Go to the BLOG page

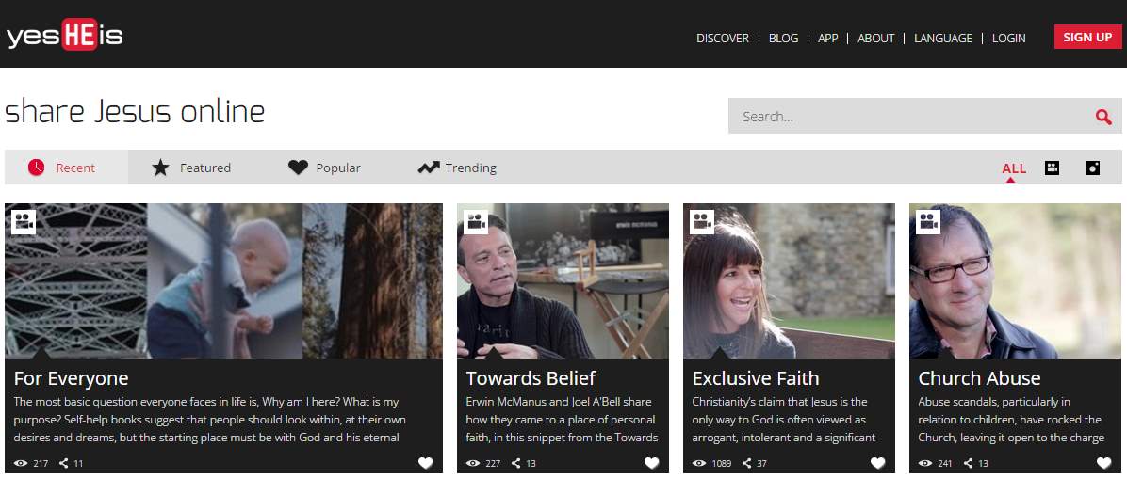(783, 38)
